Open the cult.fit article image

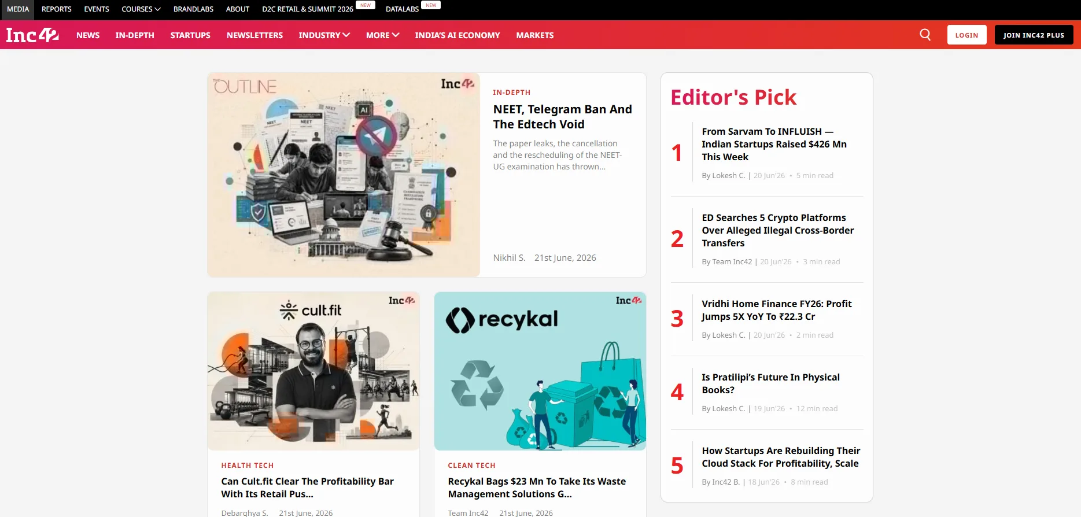point(313,371)
